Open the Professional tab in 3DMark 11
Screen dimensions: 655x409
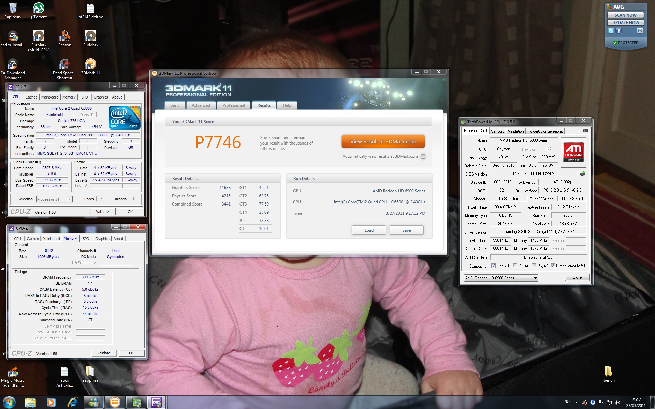click(234, 105)
